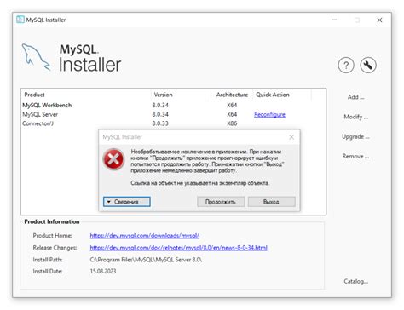Select the Connector/J row

[173, 123]
